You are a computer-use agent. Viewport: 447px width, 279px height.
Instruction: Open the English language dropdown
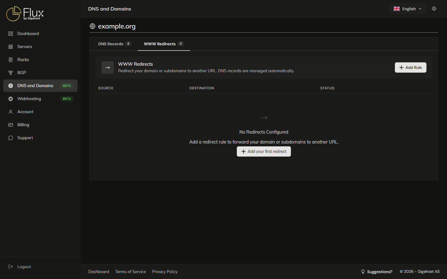tap(408, 9)
